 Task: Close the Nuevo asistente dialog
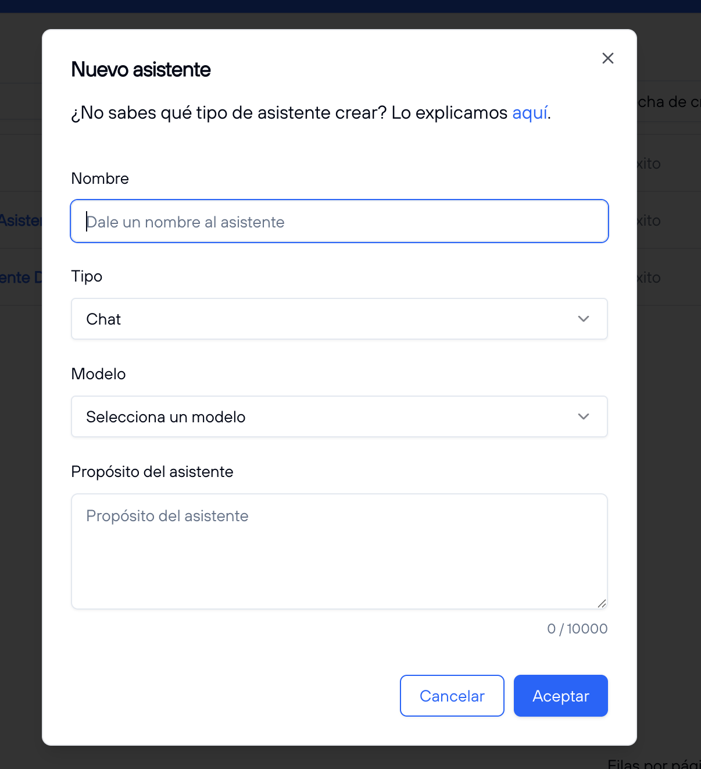[607, 58]
